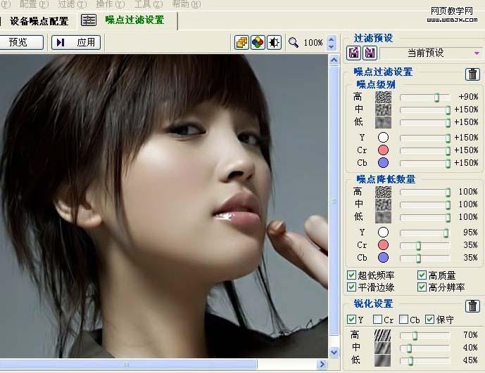Adjust 噪点降低数量 Cb slider at 35%

[418, 258]
